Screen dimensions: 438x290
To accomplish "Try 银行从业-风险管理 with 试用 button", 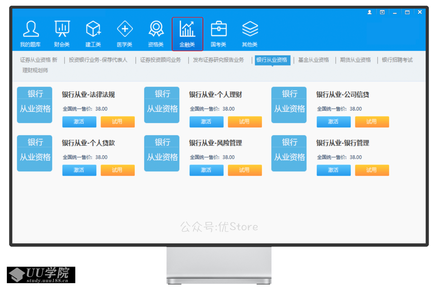I will pos(245,170).
